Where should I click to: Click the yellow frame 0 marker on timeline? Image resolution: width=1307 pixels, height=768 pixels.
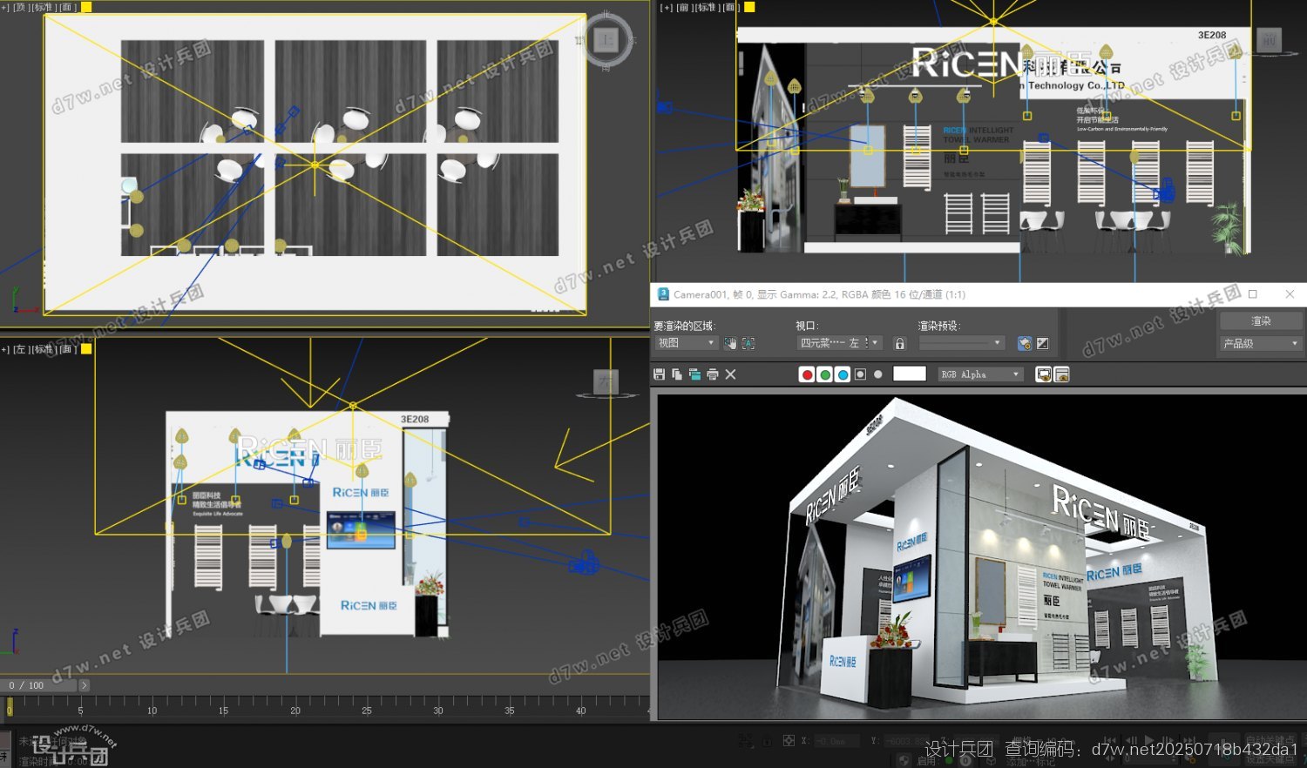(10, 706)
